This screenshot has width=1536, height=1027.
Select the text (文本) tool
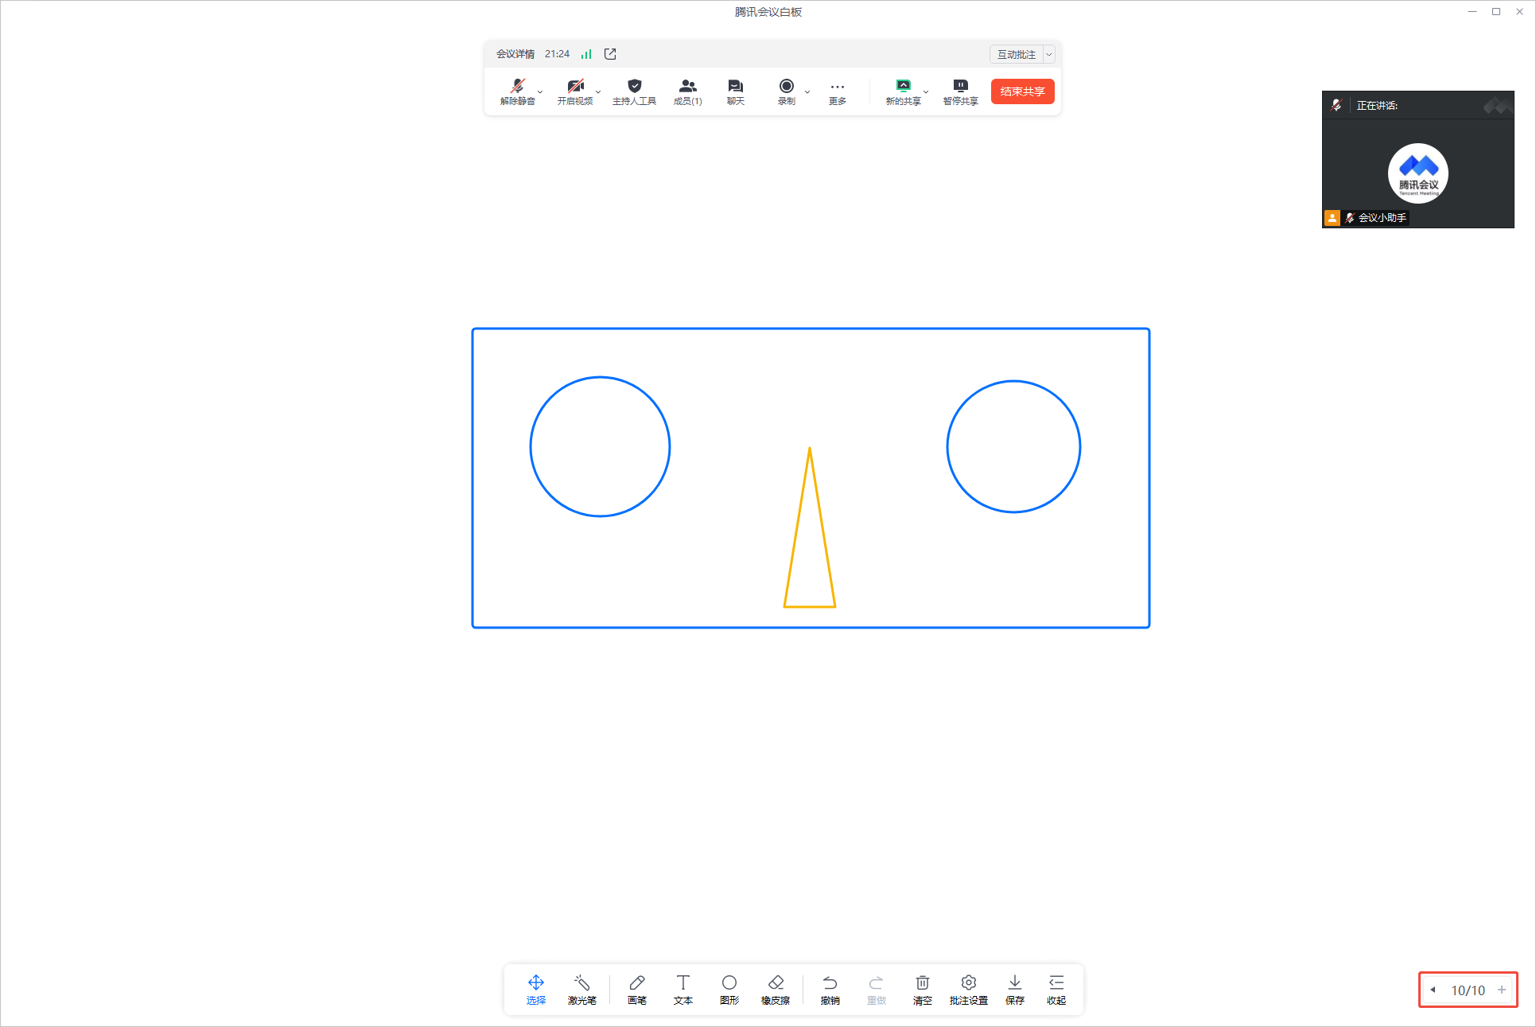[x=682, y=989]
